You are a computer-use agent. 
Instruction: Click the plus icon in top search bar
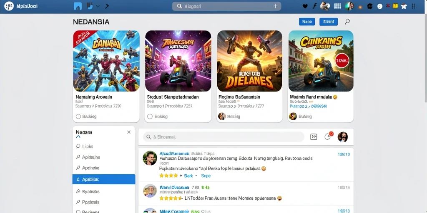click(x=275, y=6)
